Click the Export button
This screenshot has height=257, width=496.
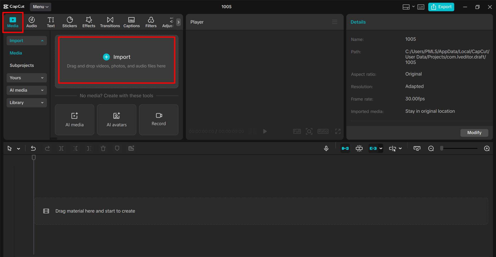(441, 7)
